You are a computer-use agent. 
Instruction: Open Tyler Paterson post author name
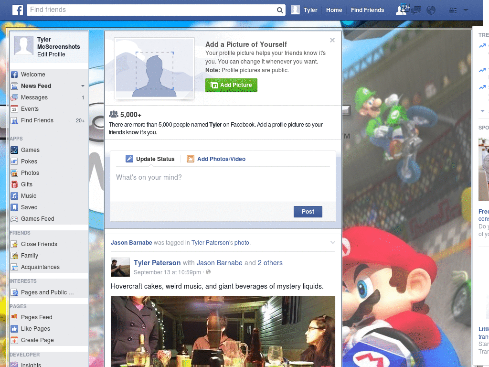point(157,263)
